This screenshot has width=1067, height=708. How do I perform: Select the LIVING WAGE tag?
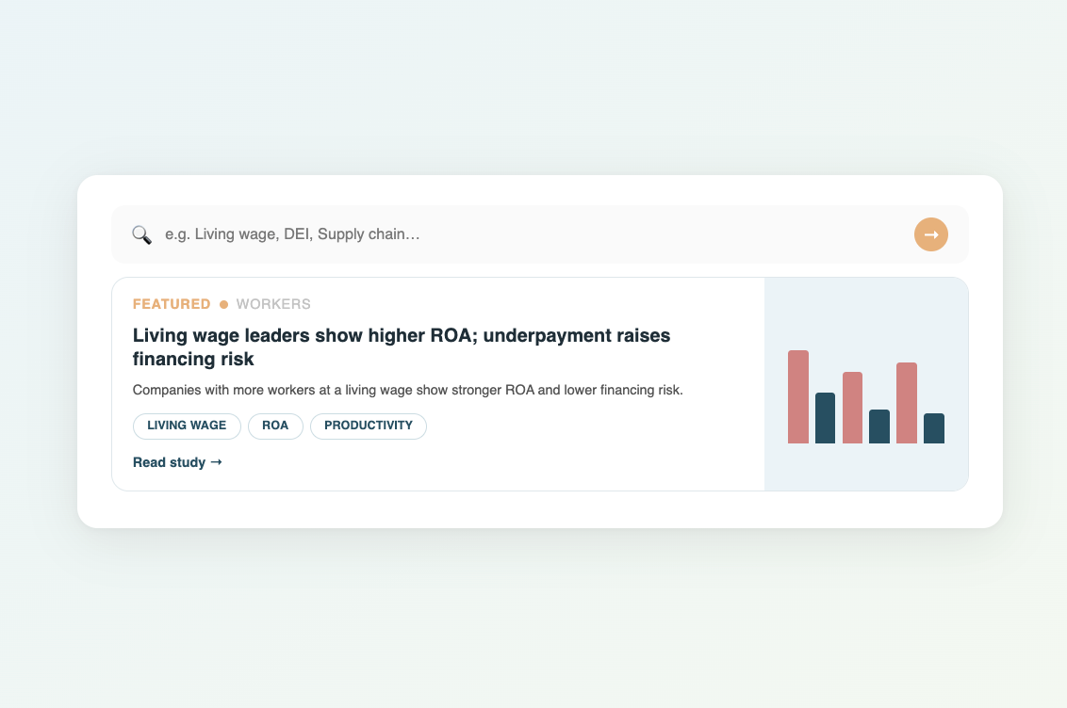(187, 426)
